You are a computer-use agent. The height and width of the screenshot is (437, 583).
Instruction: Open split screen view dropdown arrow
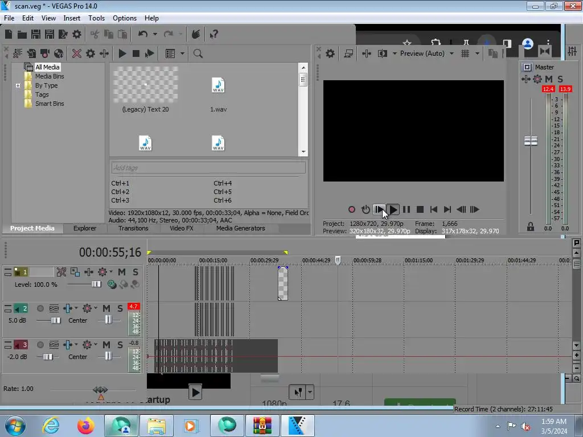[x=395, y=53]
